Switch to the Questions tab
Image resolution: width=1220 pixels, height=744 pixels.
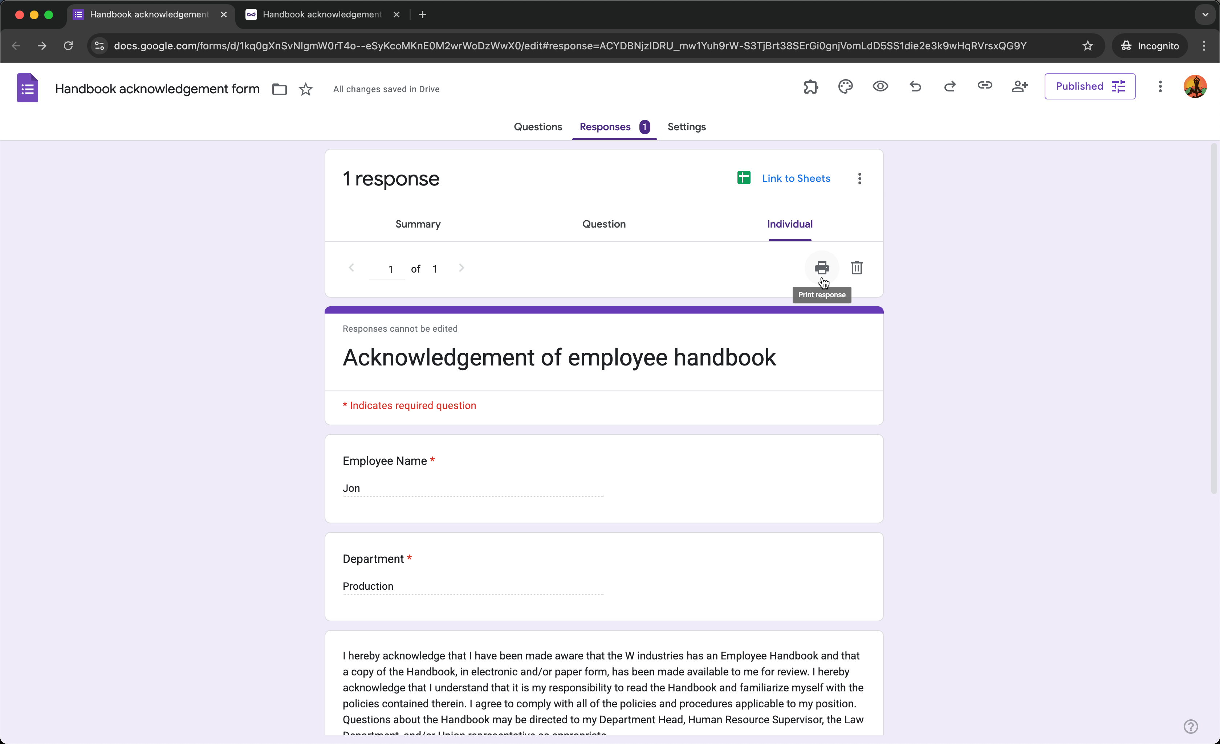(x=538, y=127)
